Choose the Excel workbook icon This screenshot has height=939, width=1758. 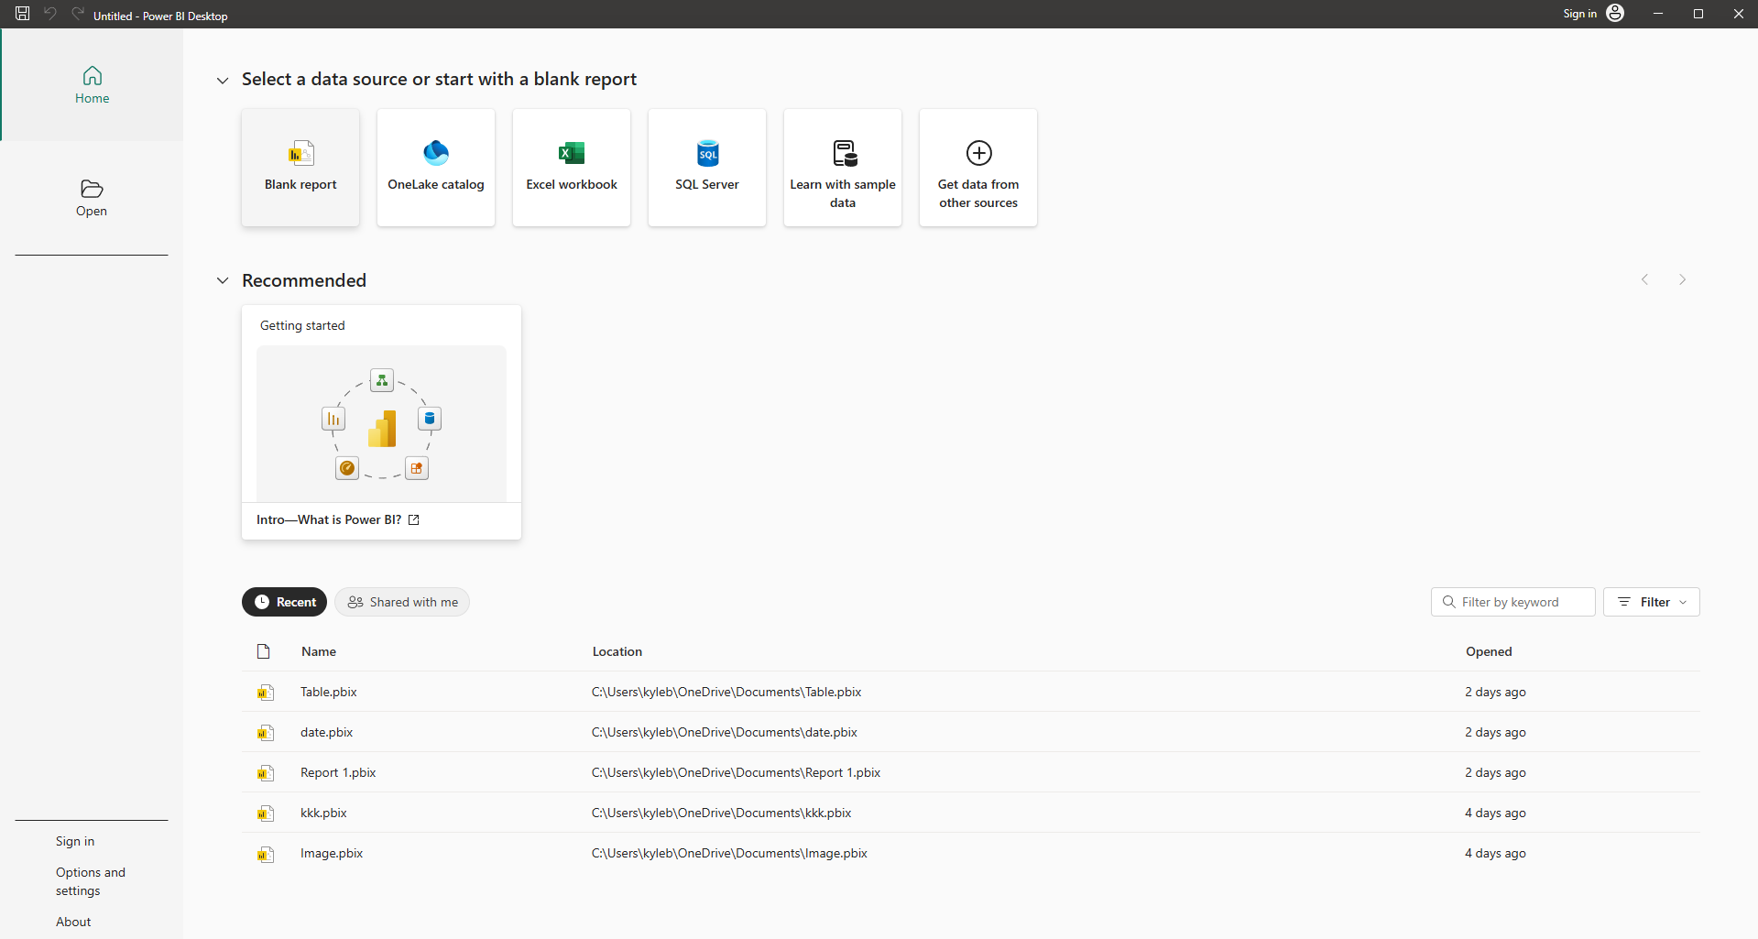click(x=572, y=154)
